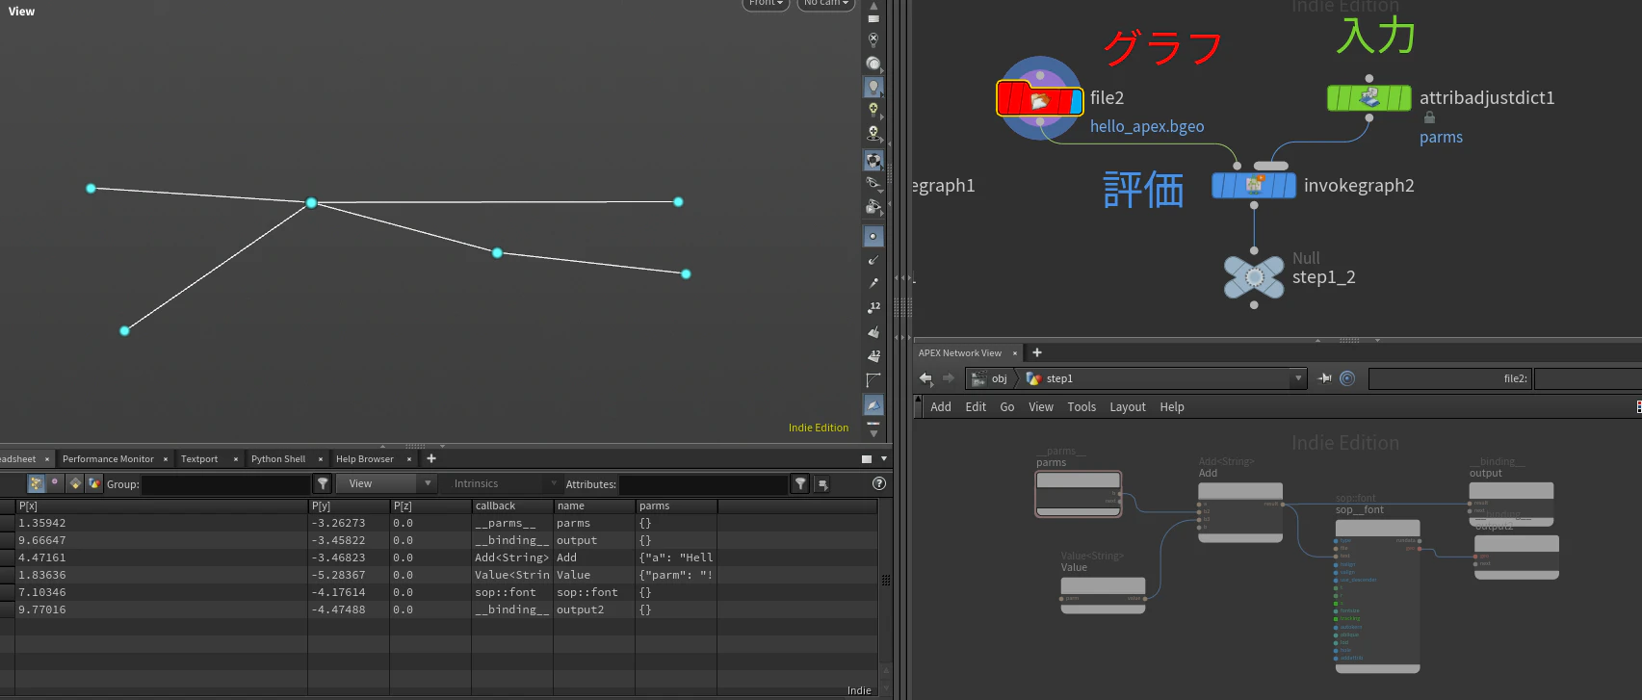Screen dimensions: 1642x700
Task: Toggle point normals display in viewport toolbar
Action: [x=873, y=260]
